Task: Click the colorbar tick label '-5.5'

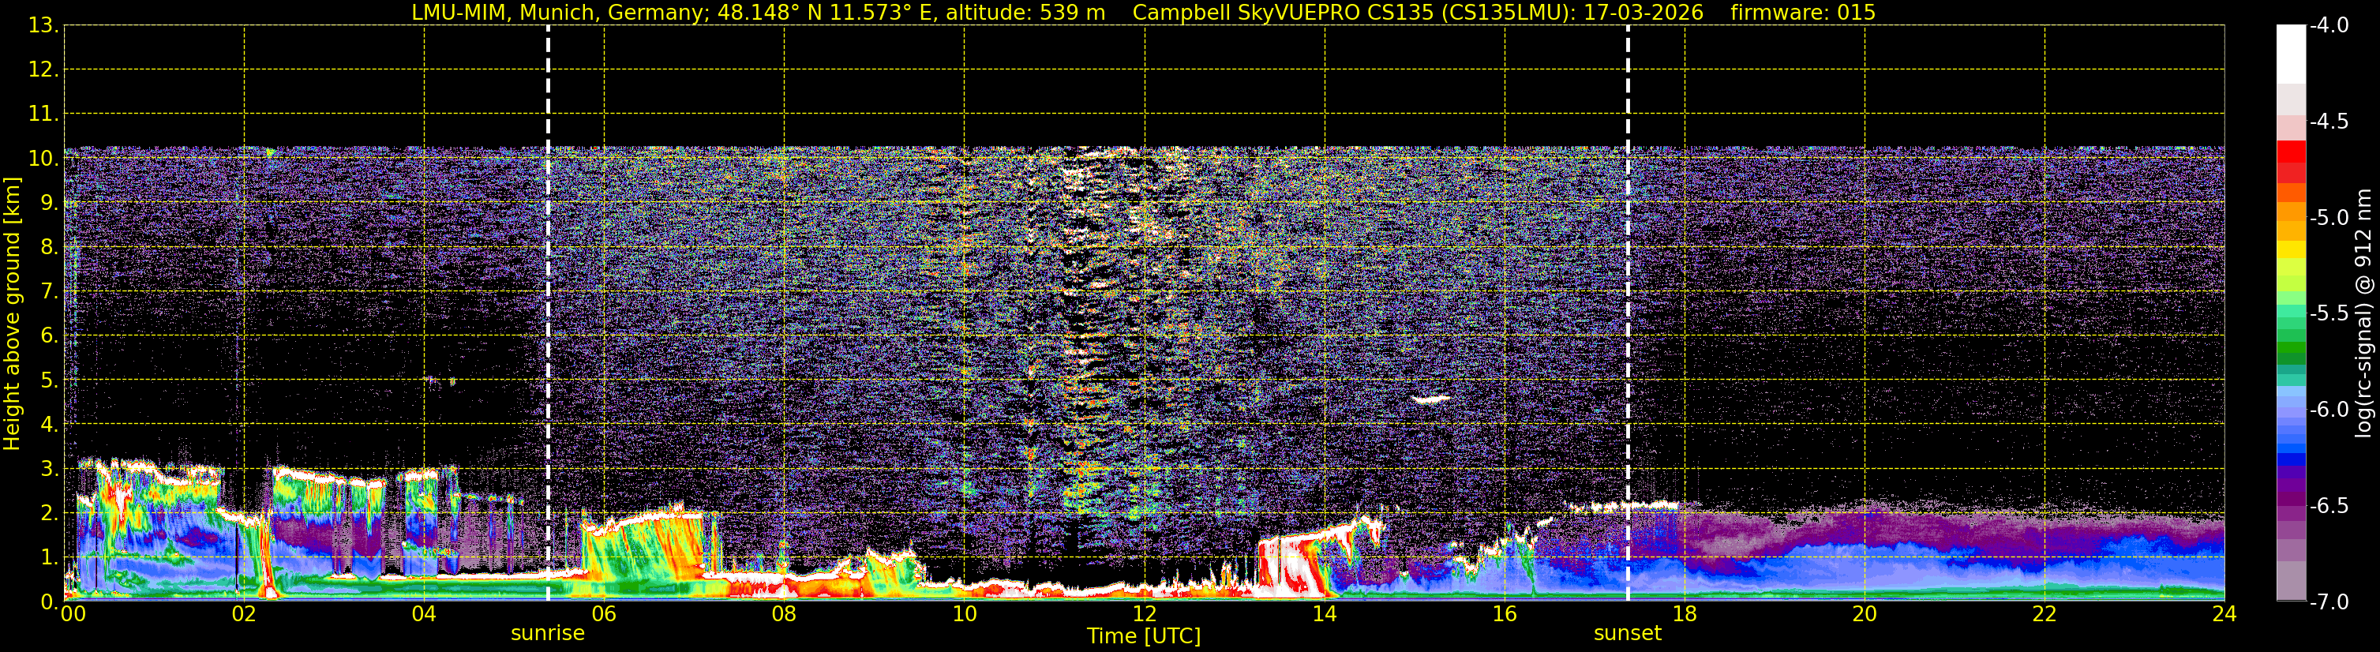Action: click(2329, 314)
